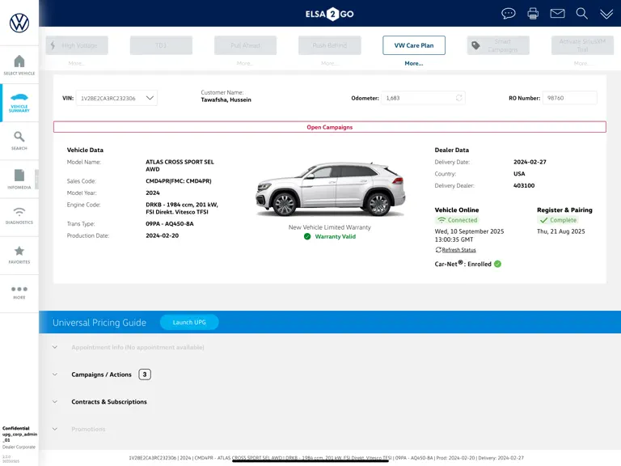Viewport: 621px width, 466px height.
Task: Expand the Appointment Info section
Action: pos(55,347)
